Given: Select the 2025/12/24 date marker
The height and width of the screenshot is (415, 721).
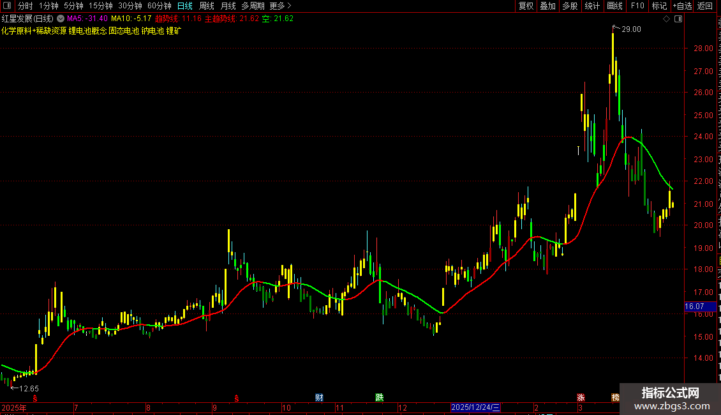Looking at the screenshot, I should (475, 407).
